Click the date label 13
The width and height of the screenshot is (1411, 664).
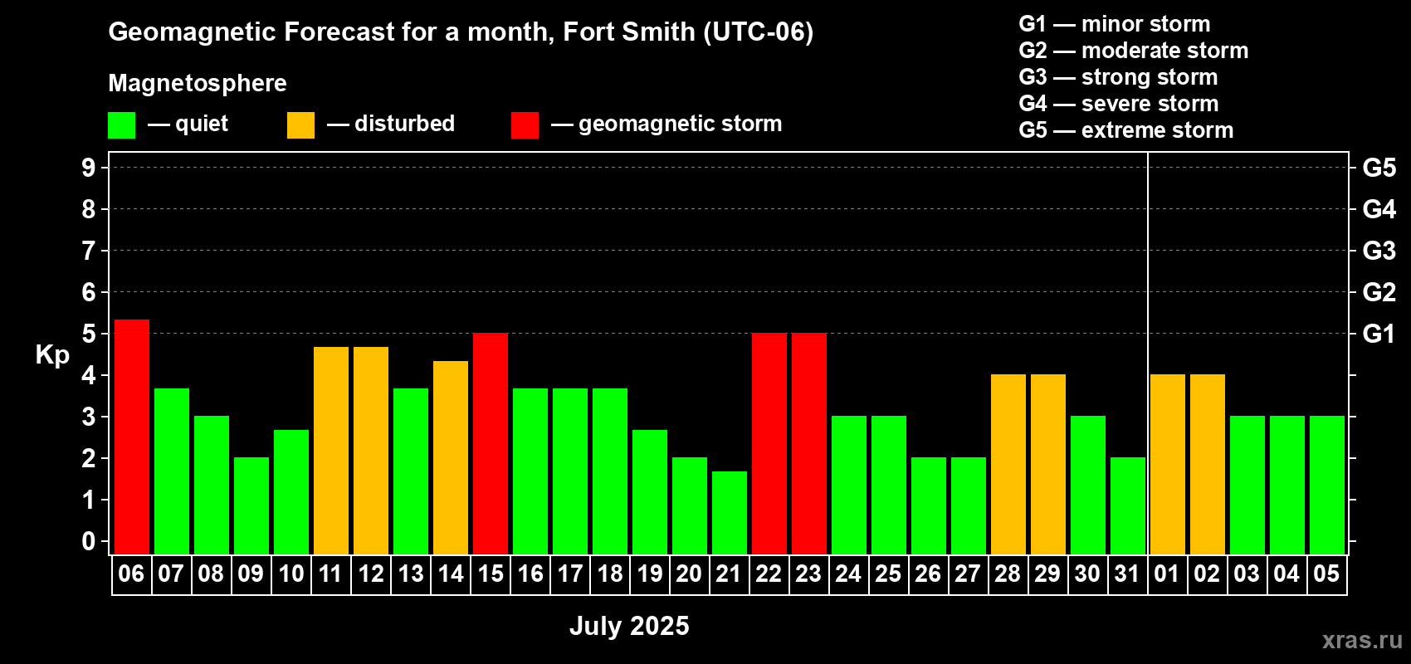pos(411,574)
